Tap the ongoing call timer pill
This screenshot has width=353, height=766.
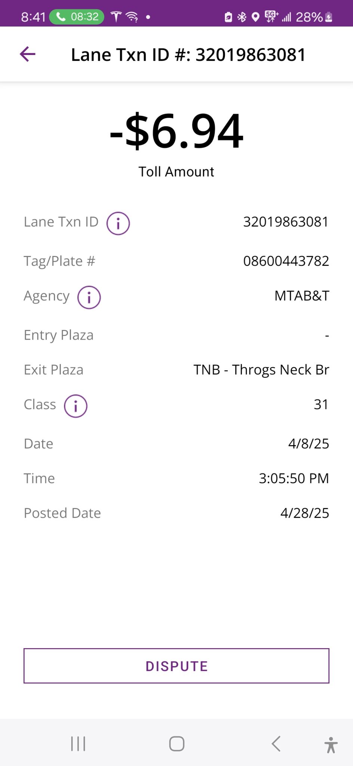coord(77,17)
